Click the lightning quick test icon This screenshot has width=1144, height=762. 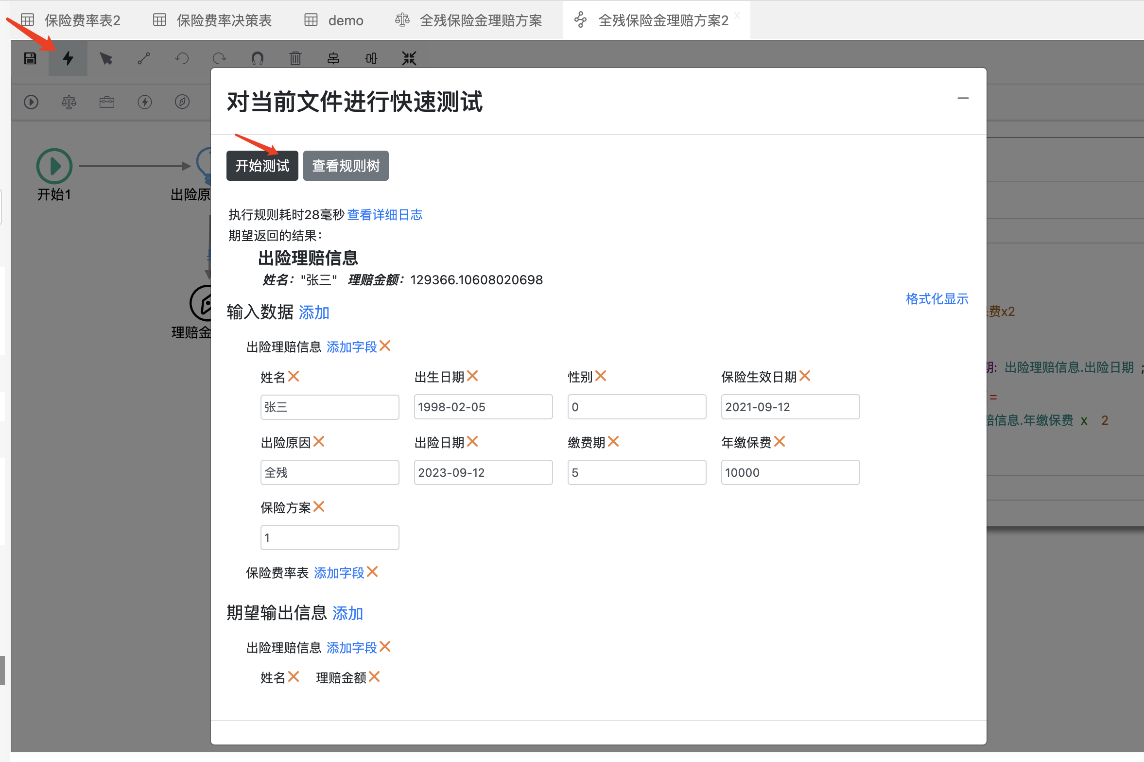[x=68, y=59]
